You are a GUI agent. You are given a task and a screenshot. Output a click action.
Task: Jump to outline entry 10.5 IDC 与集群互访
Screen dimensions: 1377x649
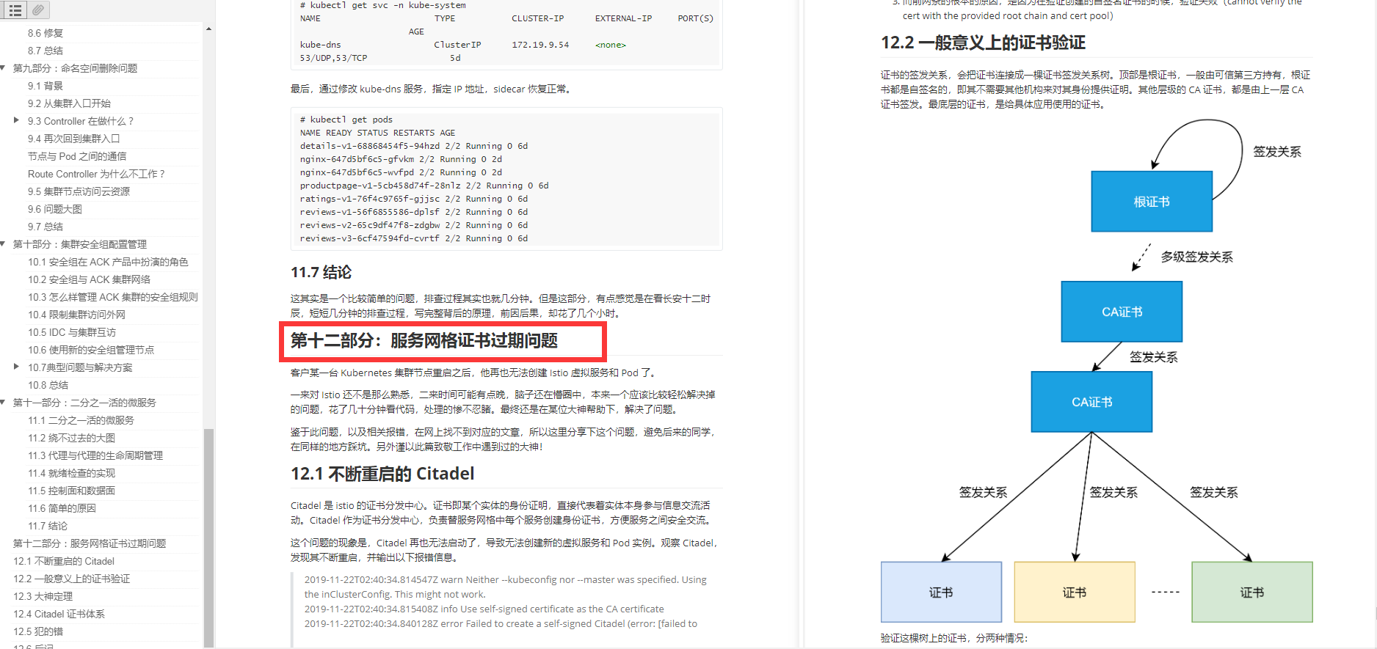[72, 332]
